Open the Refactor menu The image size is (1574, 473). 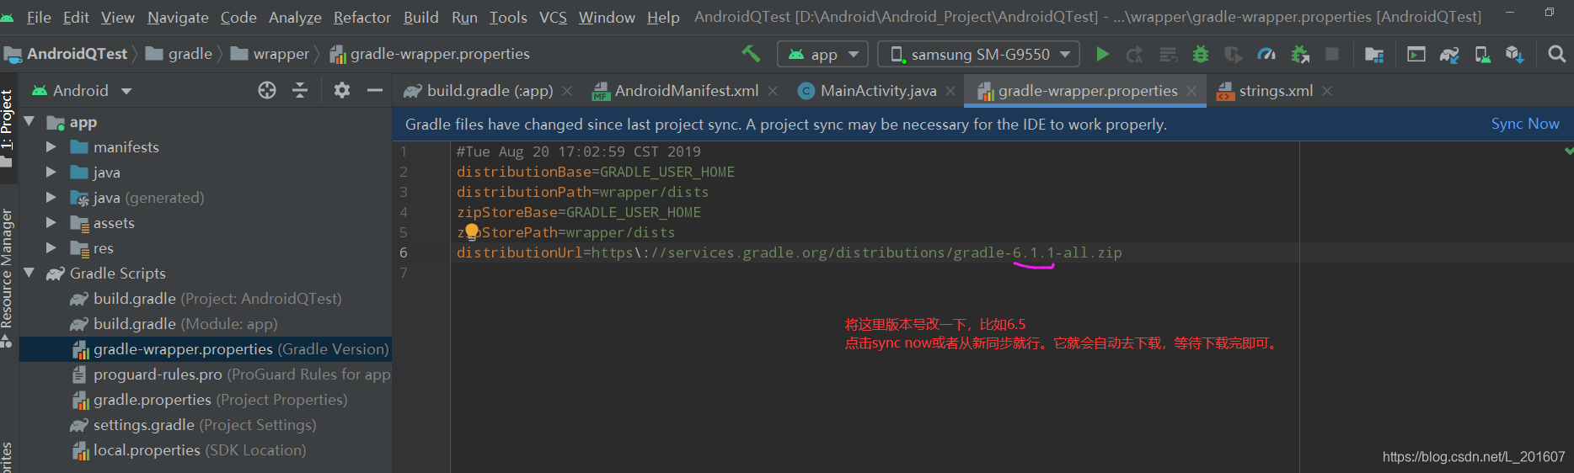coord(362,17)
